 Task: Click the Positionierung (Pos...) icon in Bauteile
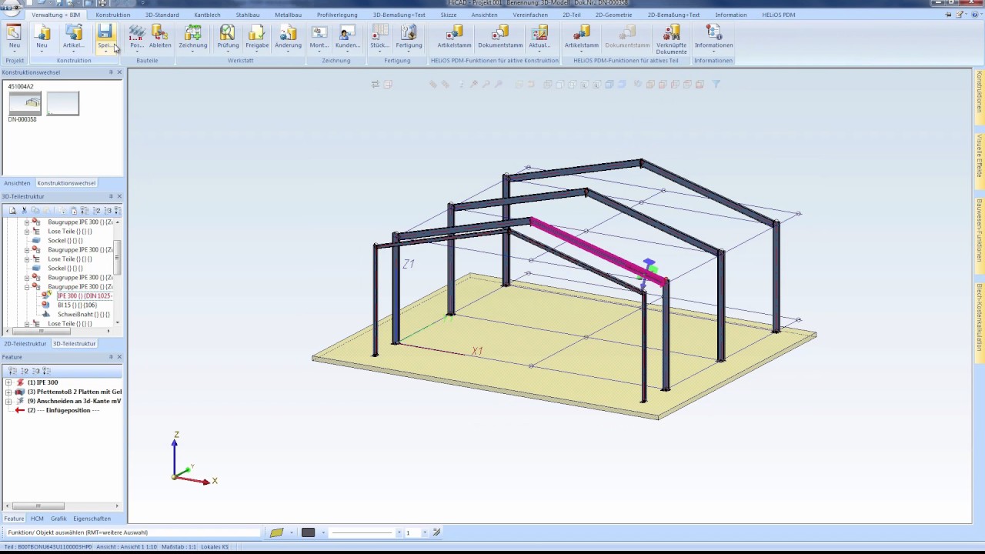[x=137, y=35]
